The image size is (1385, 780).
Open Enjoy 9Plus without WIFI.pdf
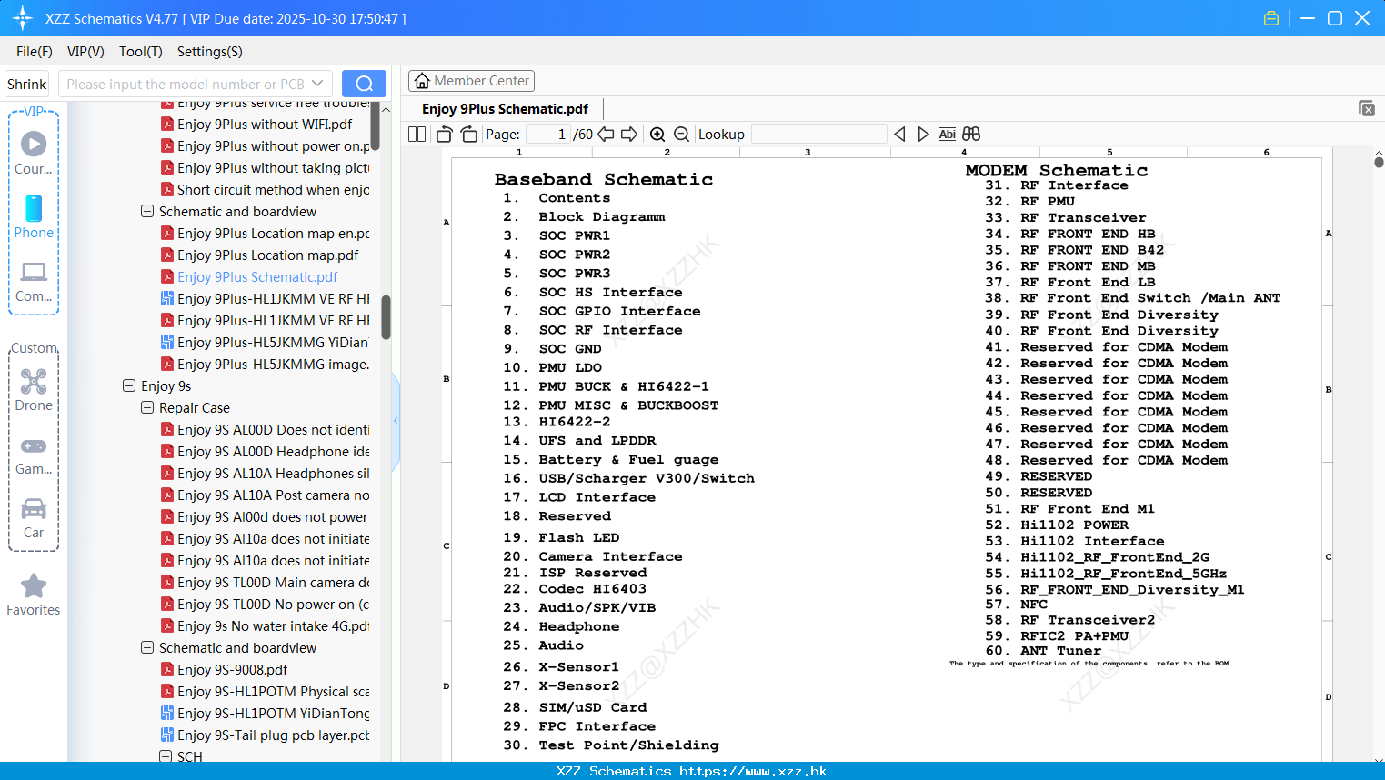click(x=256, y=124)
